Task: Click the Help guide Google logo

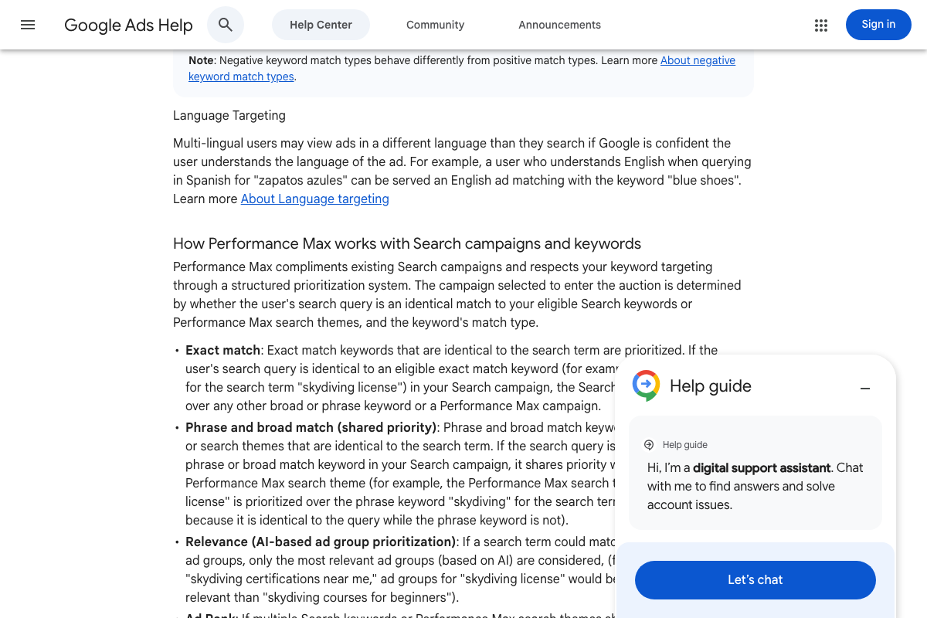Action: pyautogui.click(x=646, y=385)
